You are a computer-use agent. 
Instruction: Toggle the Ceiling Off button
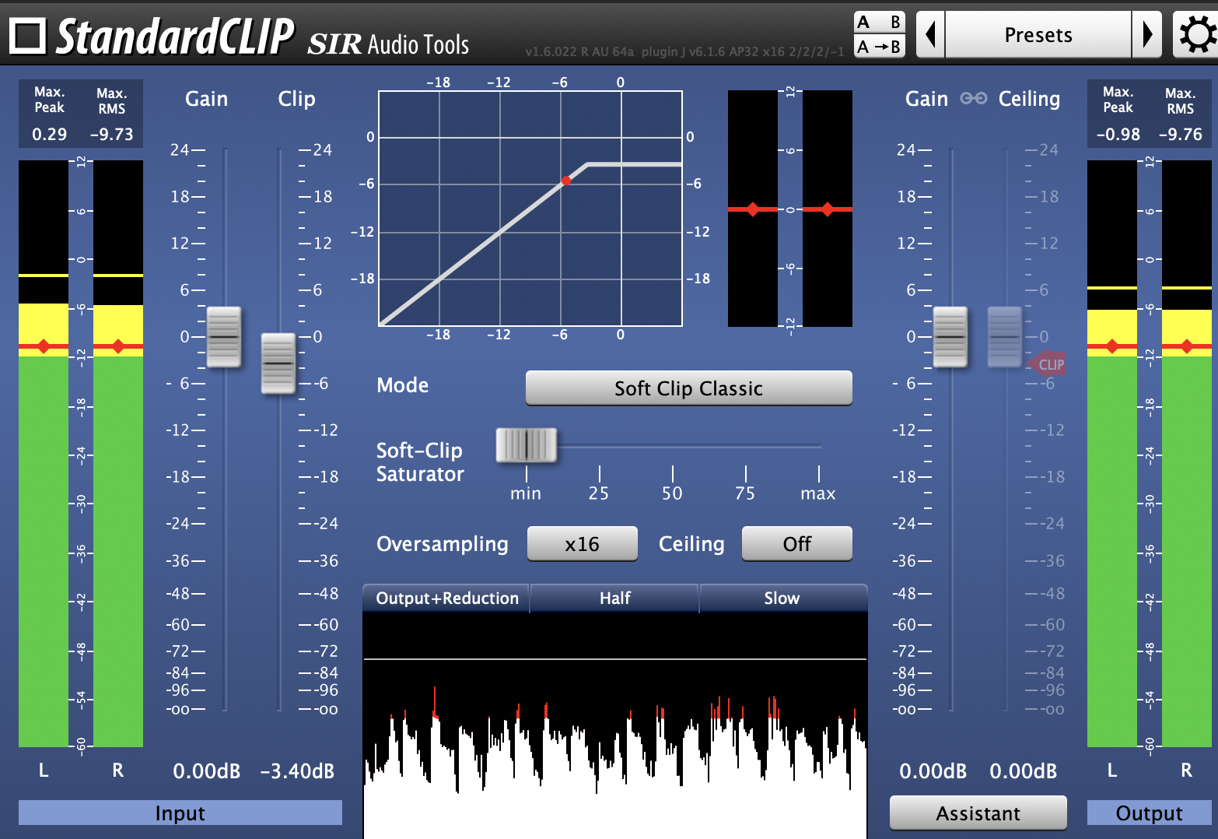click(797, 543)
